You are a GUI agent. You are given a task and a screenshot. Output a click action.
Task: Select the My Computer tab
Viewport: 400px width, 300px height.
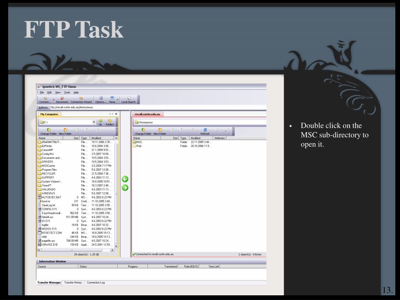point(49,114)
